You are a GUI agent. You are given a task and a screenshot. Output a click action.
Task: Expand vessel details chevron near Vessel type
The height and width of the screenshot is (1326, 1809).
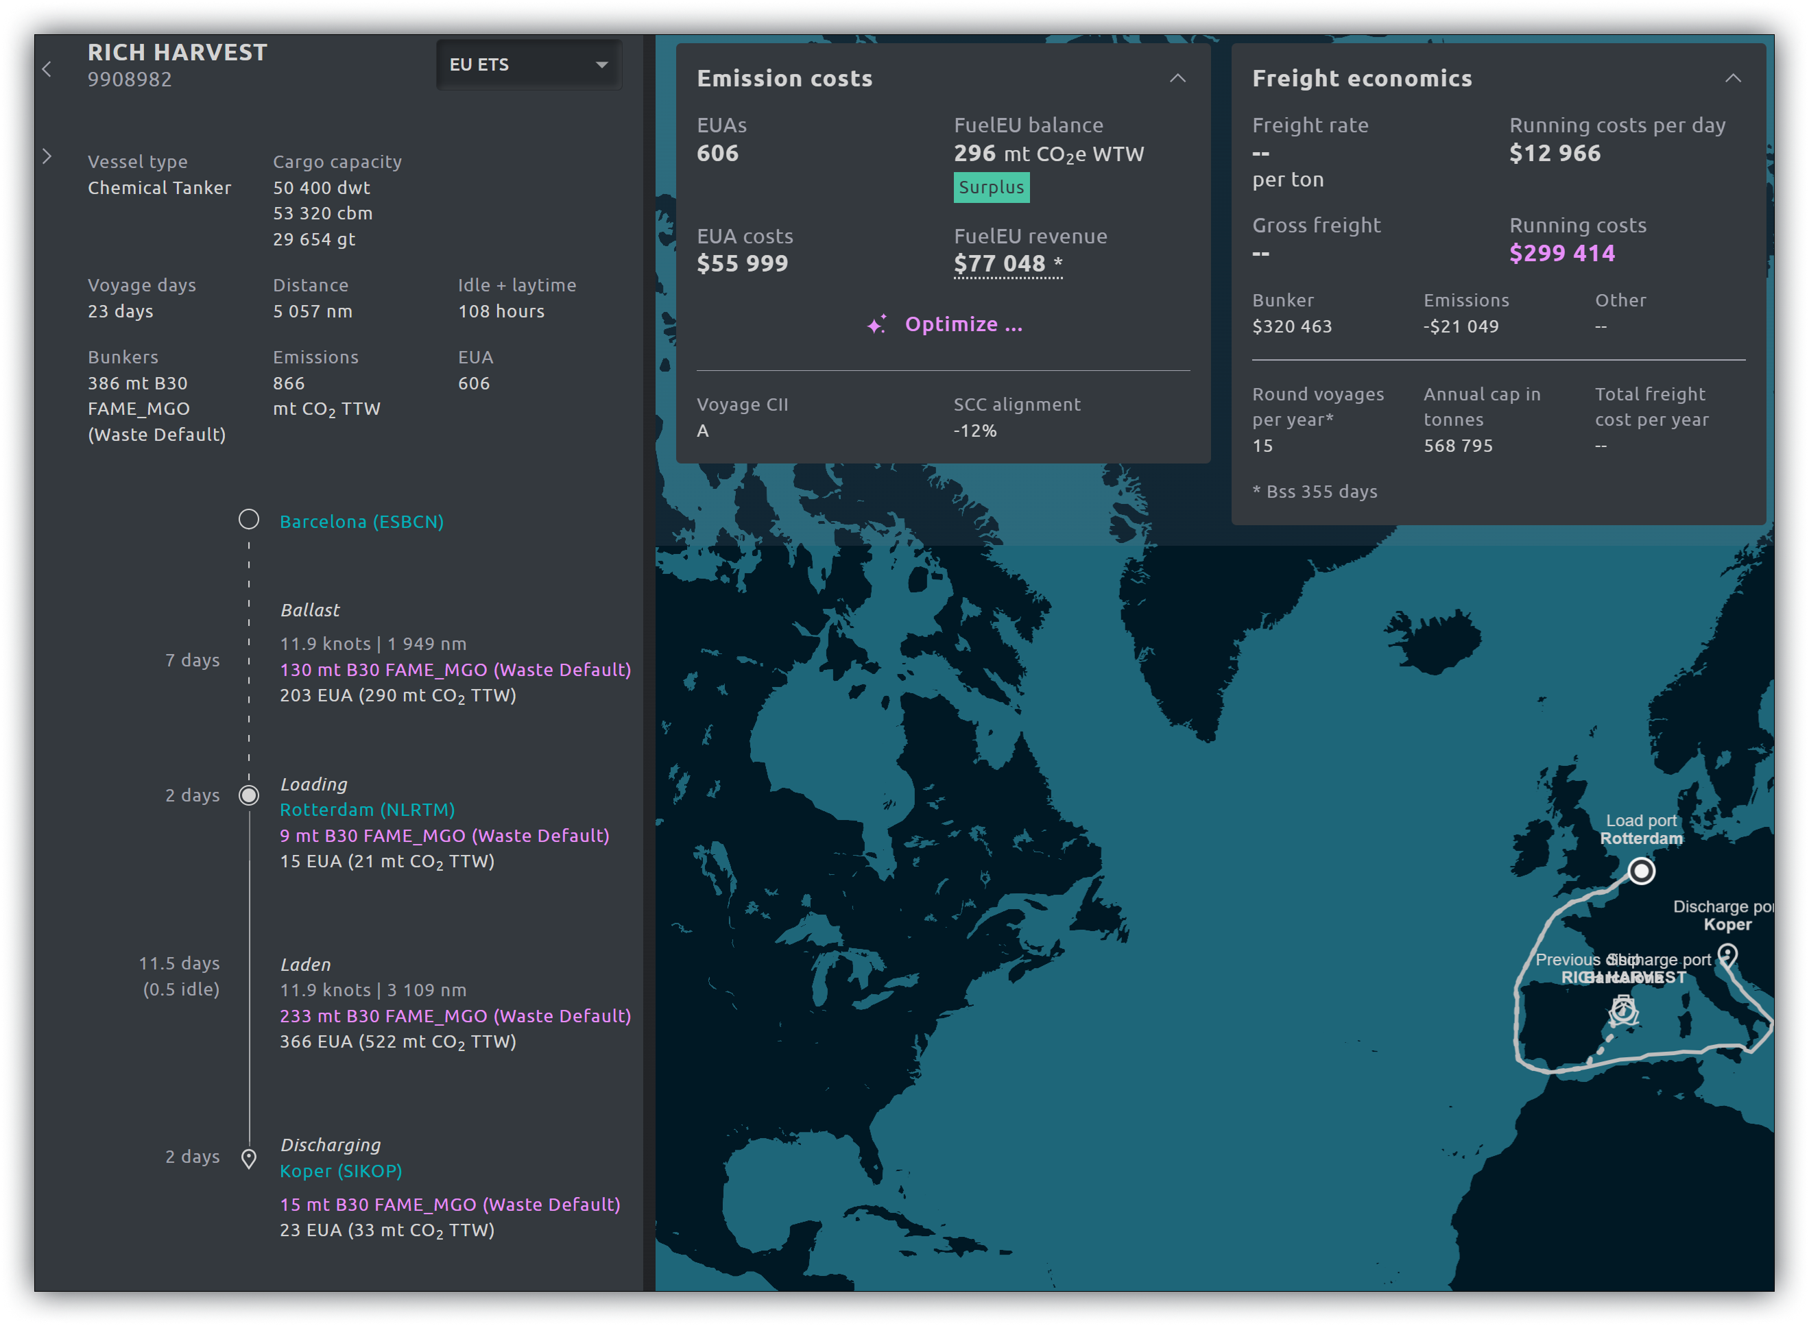pyautogui.click(x=47, y=156)
